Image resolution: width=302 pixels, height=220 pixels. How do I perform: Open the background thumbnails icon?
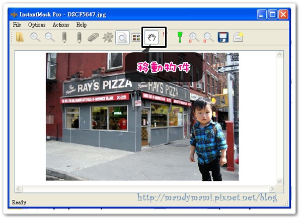pyautogui.click(x=136, y=37)
